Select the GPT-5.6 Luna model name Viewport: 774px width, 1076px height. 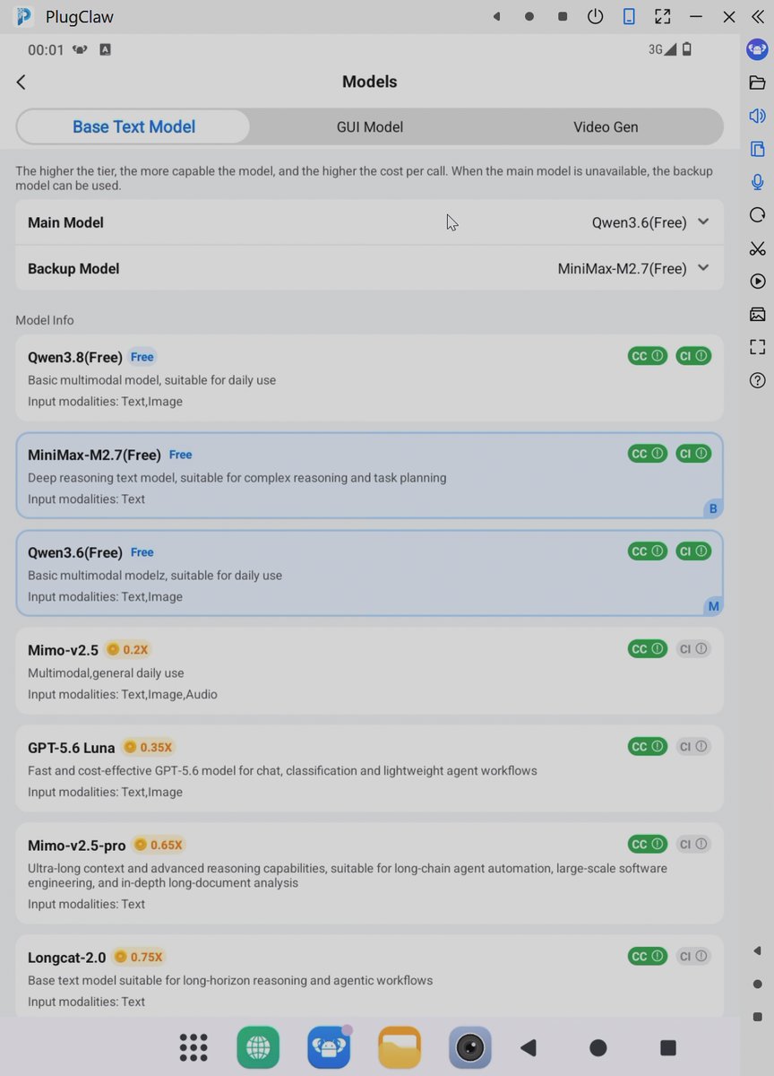click(x=72, y=748)
